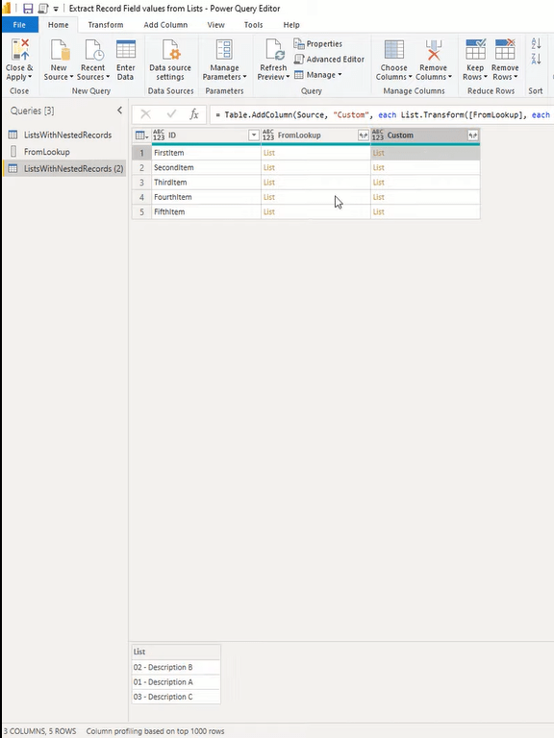The height and width of the screenshot is (738, 554).
Task: Select the FromLookup query
Action: click(64, 152)
